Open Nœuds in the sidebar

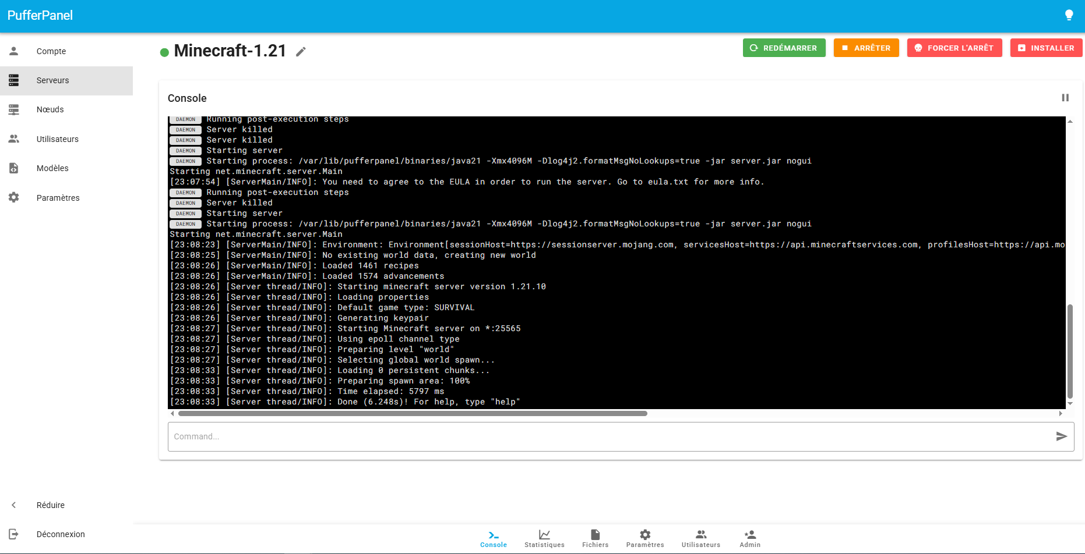click(x=50, y=109)
